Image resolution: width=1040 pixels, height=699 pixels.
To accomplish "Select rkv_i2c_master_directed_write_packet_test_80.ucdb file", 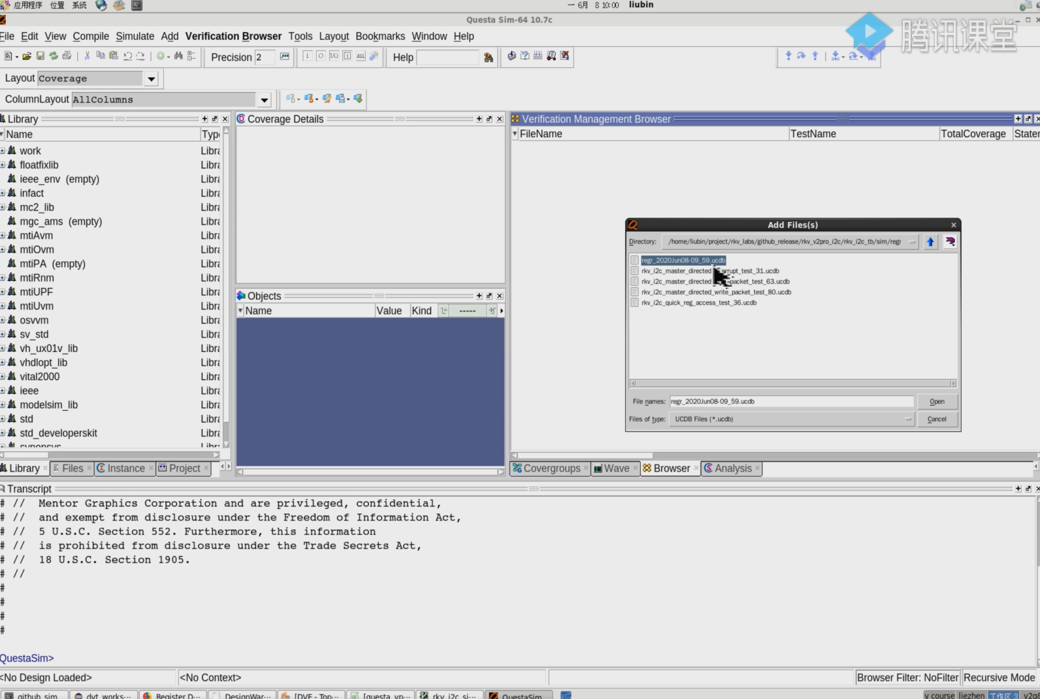I will pyautogui.click(x=716, y=292).
